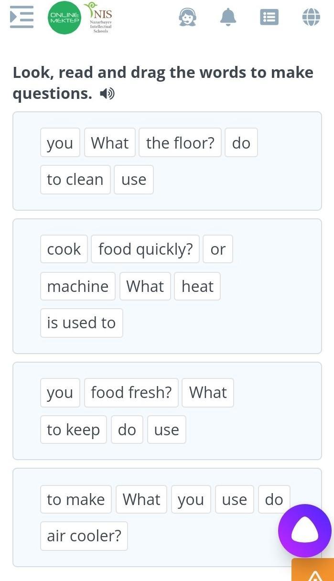Image resolution: width=334 pixels, height=581 pixels.
Task: Click the NIS Nazarbayev Intellectual Schools logo
Action: [x=100, y=18]
